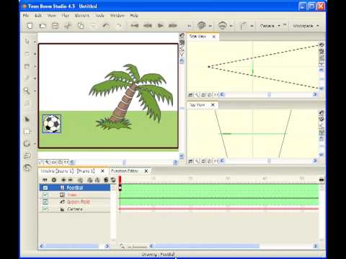This screenshot has width=346, height=259.
Task: Go to first frame playback button
Action: click(135, 25)
